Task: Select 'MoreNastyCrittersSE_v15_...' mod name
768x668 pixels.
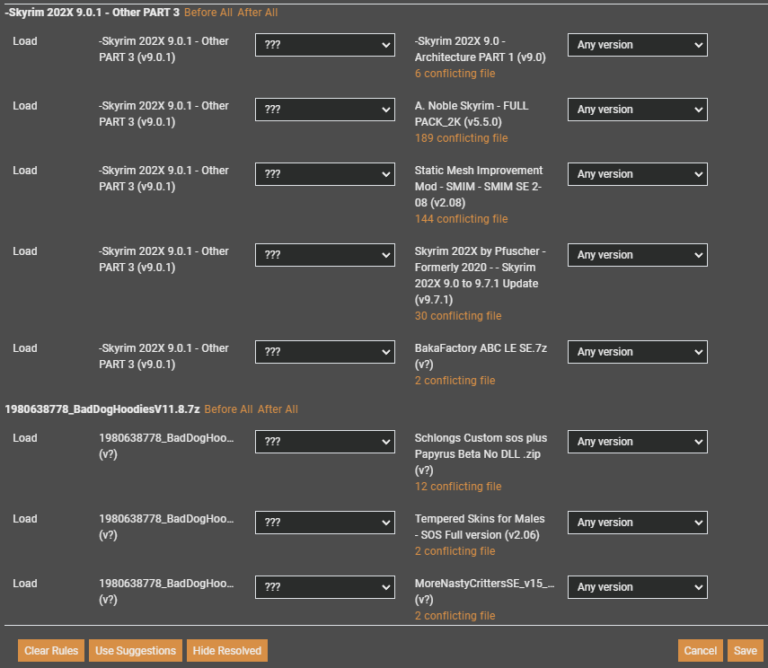Action: coord(484,584)
